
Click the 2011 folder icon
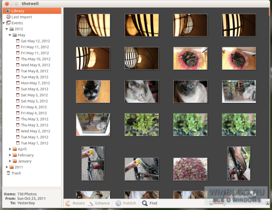coord(11,167)
